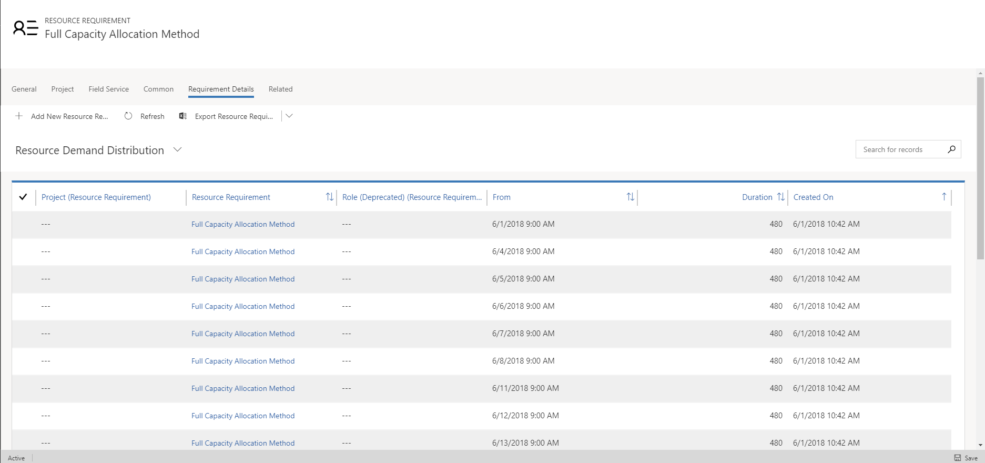Open Full Capacity Allocation Method link in first row
Screen dimensions: 985x463
(x=242, y=224)
